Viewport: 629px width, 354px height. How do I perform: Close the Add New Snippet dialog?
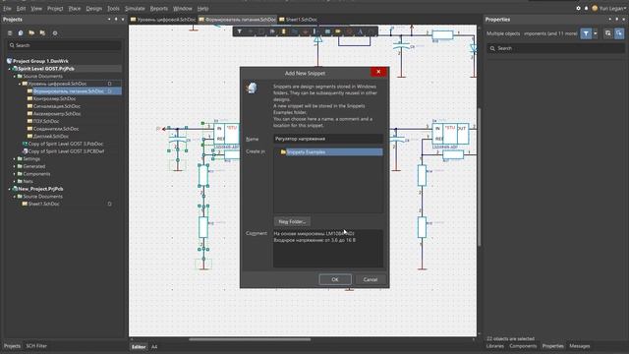pyautogui.click(x=378, y=72)
